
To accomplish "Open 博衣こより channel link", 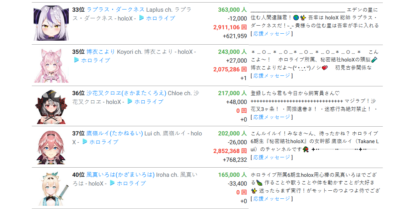I will [101, 52].
